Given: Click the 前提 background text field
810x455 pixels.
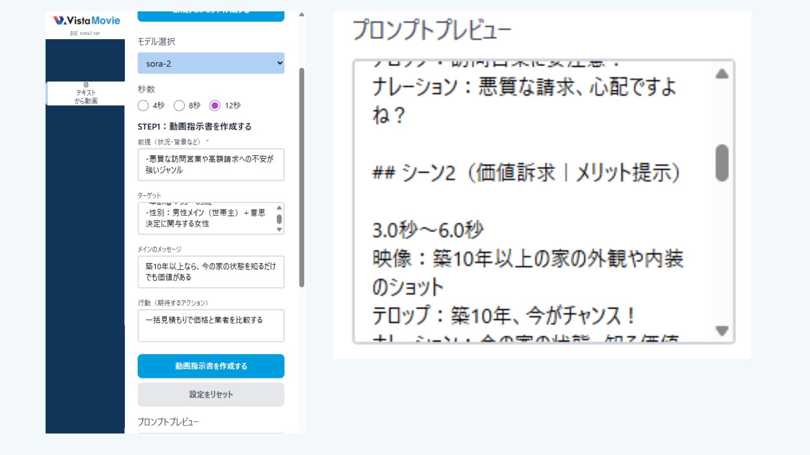Looking at the screenshot, I should pyautogui.click(x=211, y=165).
